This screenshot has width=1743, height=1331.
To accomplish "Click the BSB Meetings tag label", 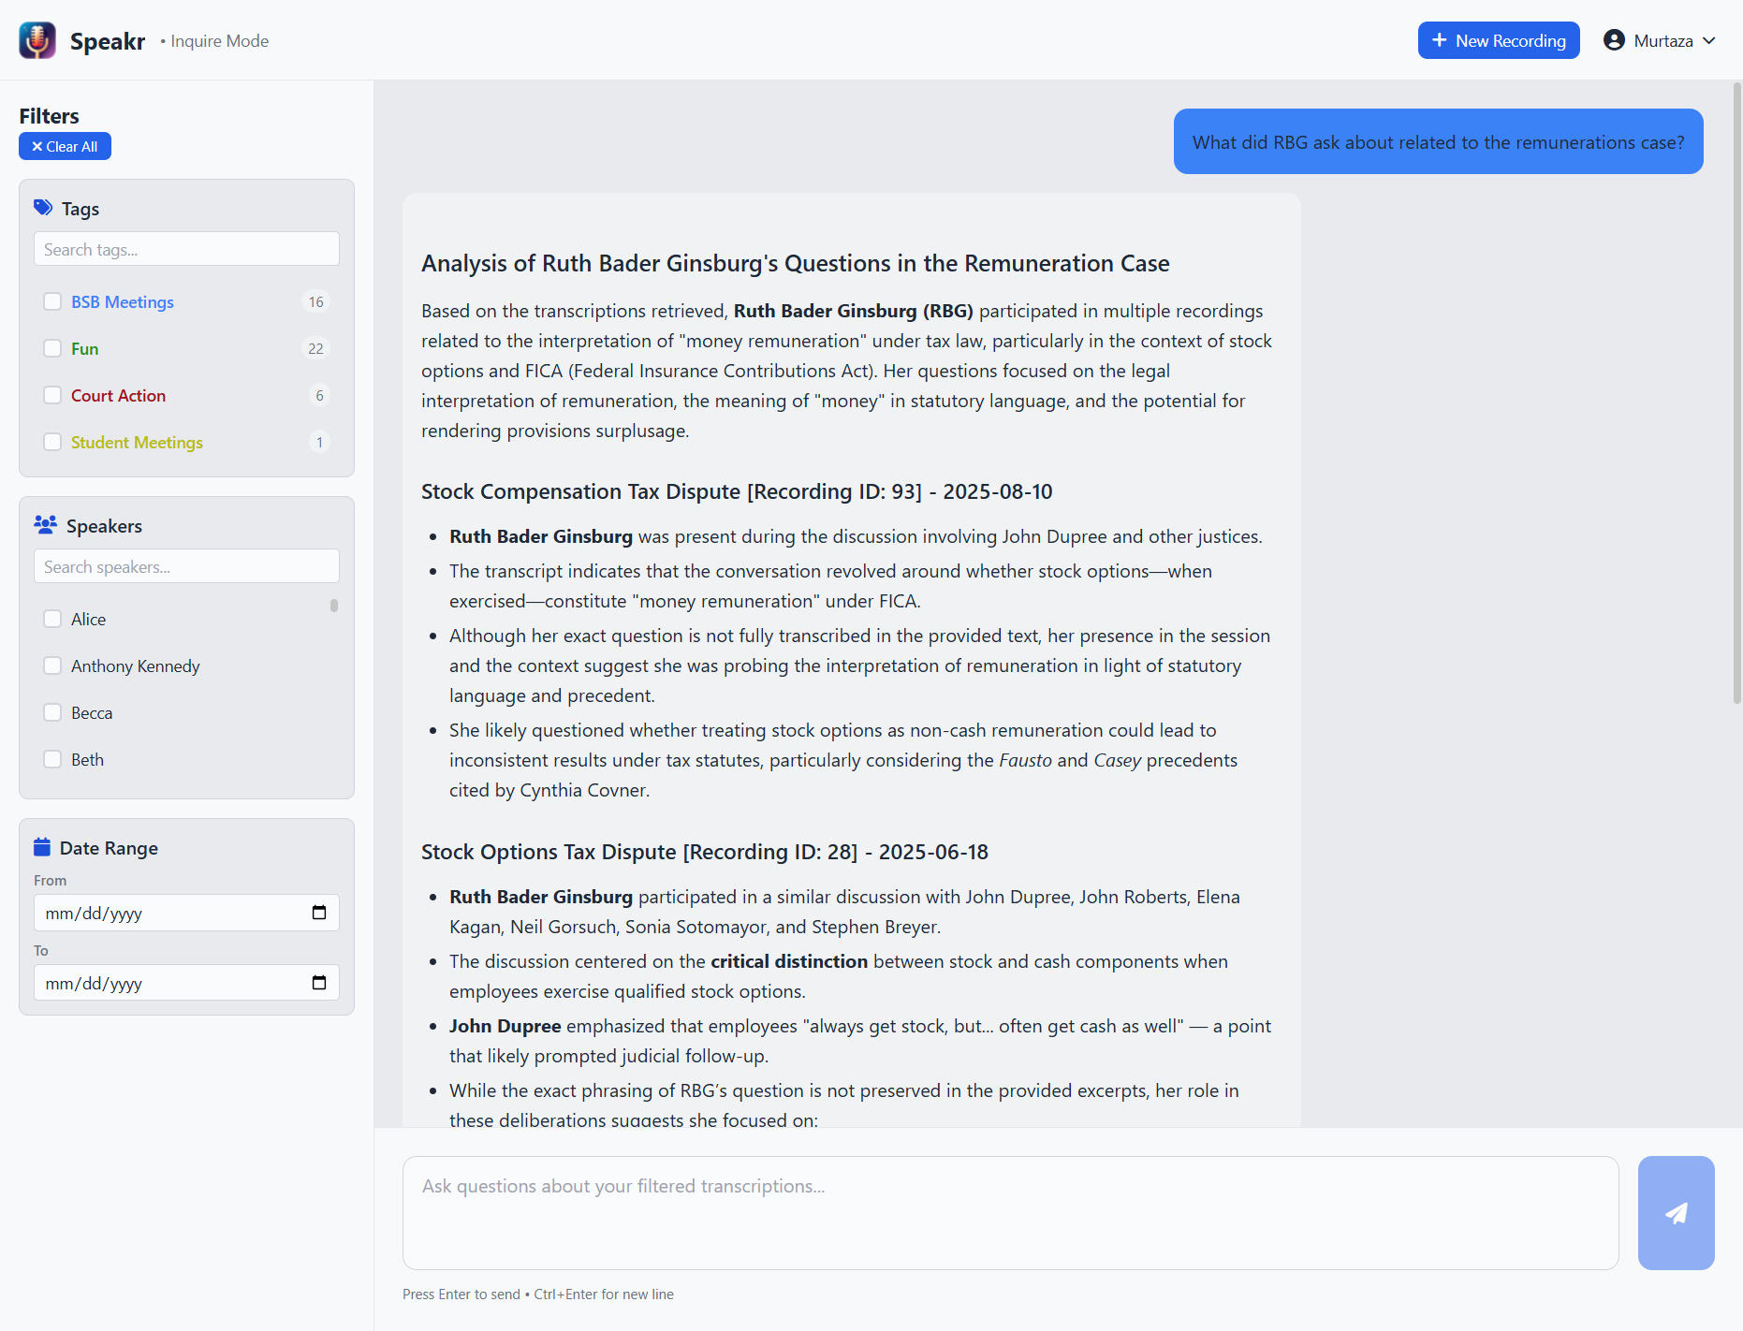I will pyautogui.click(x=123, y=301).
